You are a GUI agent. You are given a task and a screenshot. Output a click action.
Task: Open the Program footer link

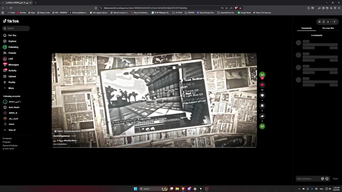click(x=7, y=142)
